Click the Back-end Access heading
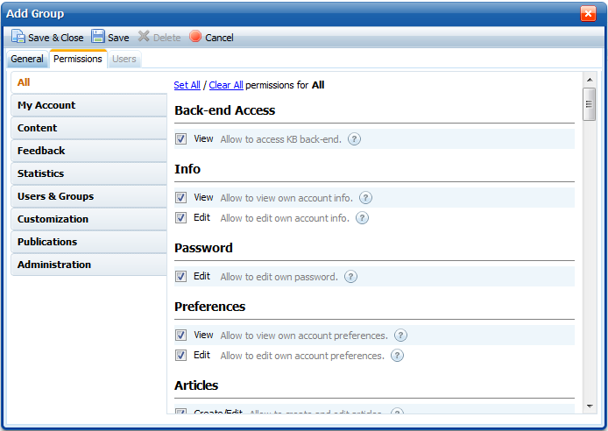This screenshot has width=608, height=431. pyautogui.click(x=224, y=110)
